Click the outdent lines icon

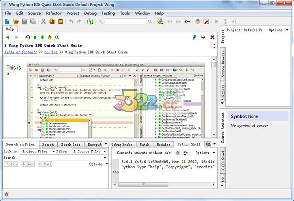point(178,22)
